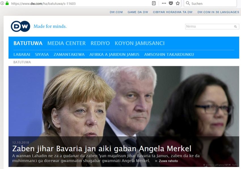Click the Zuwa rahoto link
The width and height of the screenshot is (241, 169).
[x=168, y=161]
